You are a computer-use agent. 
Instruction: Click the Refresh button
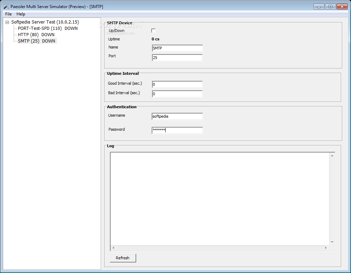coord(122,258)
